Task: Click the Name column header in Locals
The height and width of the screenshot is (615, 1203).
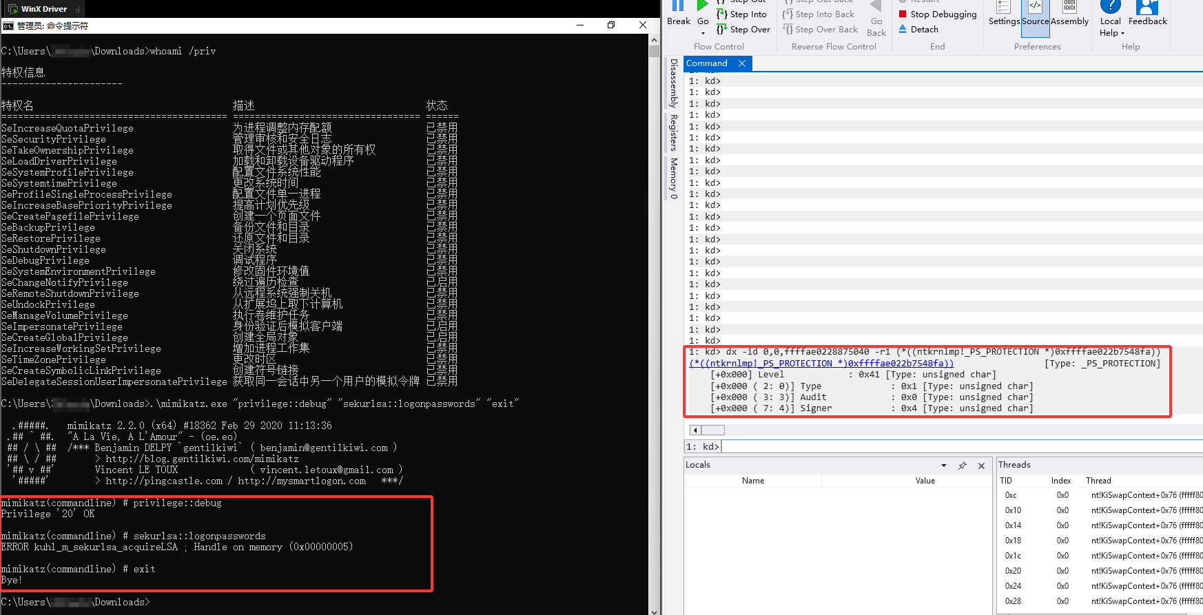Action: point(753,481)
